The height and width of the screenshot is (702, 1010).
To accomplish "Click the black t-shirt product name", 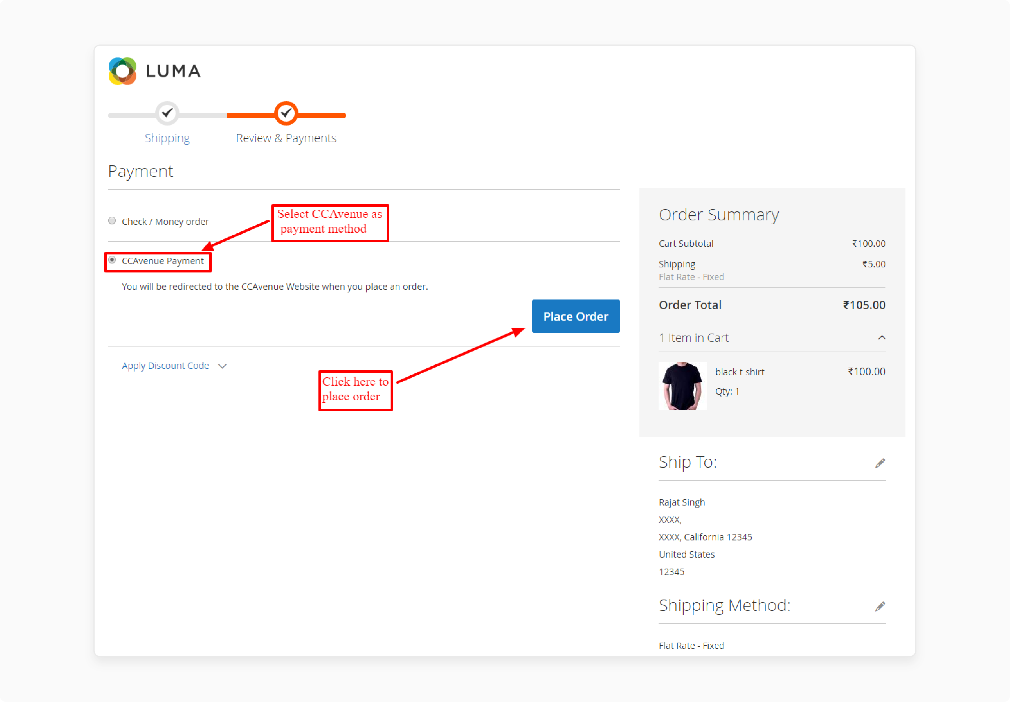I will point(740,372).
